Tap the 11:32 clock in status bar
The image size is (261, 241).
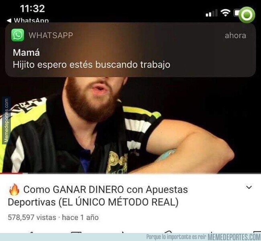pyautogui.click(x=33, y=8)
